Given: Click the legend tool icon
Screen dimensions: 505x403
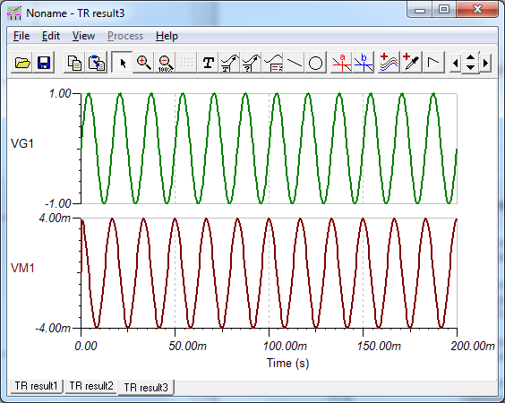Looking at the screenshot, I should pos(273,62).
